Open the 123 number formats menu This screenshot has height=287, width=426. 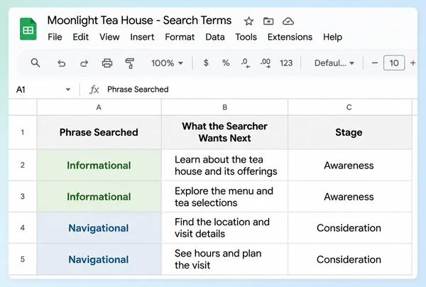286,63
